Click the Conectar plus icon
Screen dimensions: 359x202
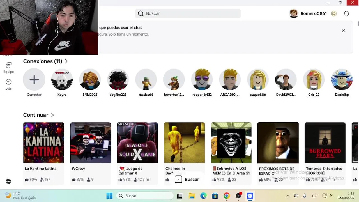[x=34, y=80]
